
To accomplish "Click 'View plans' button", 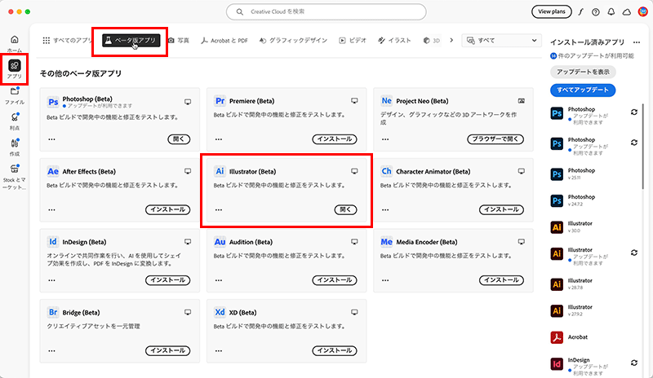I will (551, 12).
